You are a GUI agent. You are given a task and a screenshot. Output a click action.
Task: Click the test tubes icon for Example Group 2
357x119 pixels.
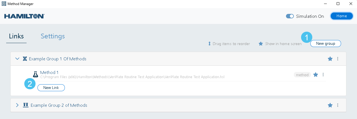[26, 105]
